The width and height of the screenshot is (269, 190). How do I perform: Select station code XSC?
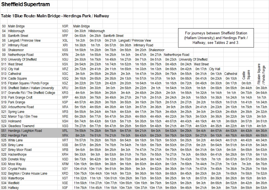[65, 74]
